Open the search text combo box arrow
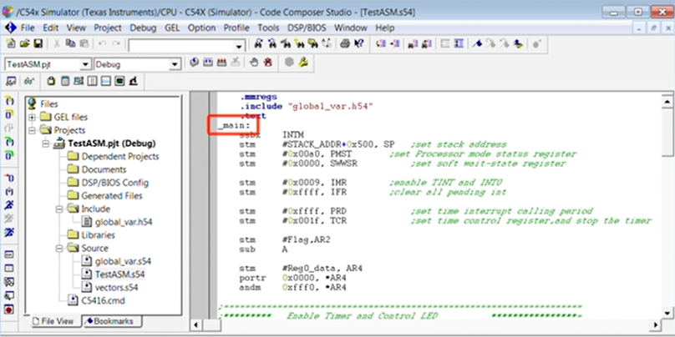Viewport: 675px width, 337px height. (239, 46)
